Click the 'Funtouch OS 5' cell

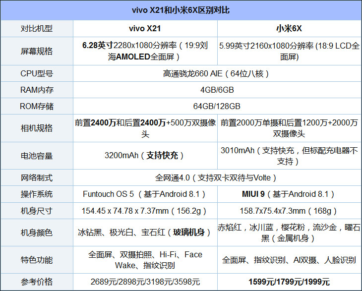(x=145, y=194)
